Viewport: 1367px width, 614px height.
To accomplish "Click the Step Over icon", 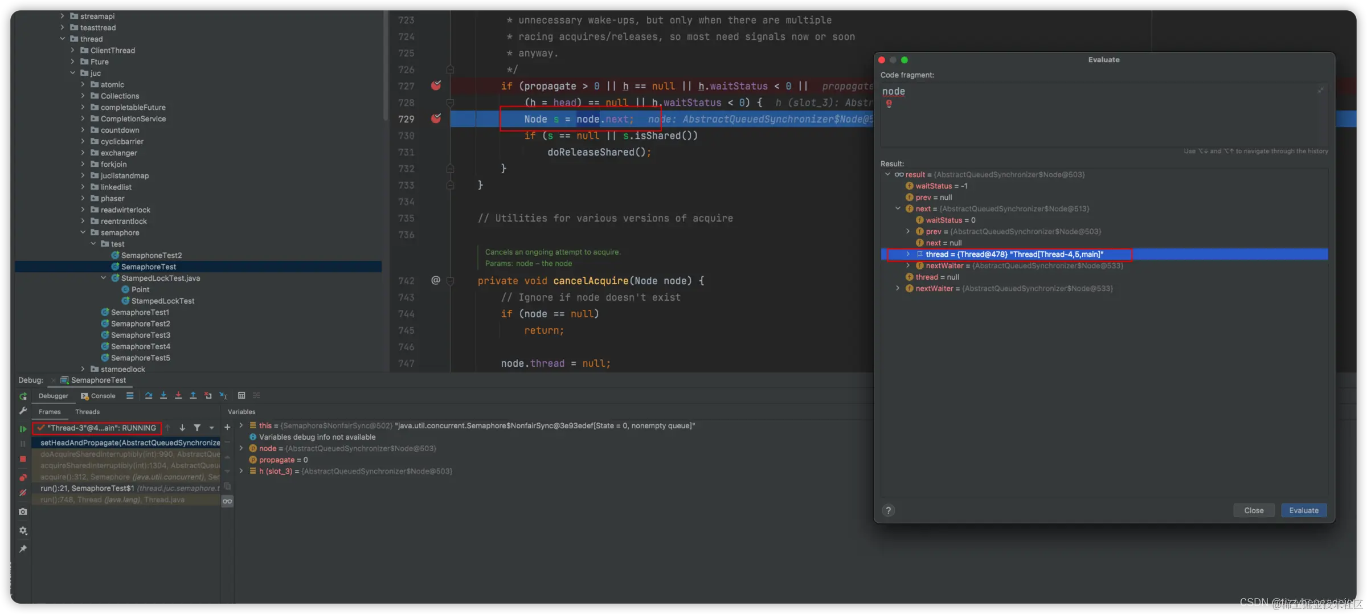I will point(149,395).
